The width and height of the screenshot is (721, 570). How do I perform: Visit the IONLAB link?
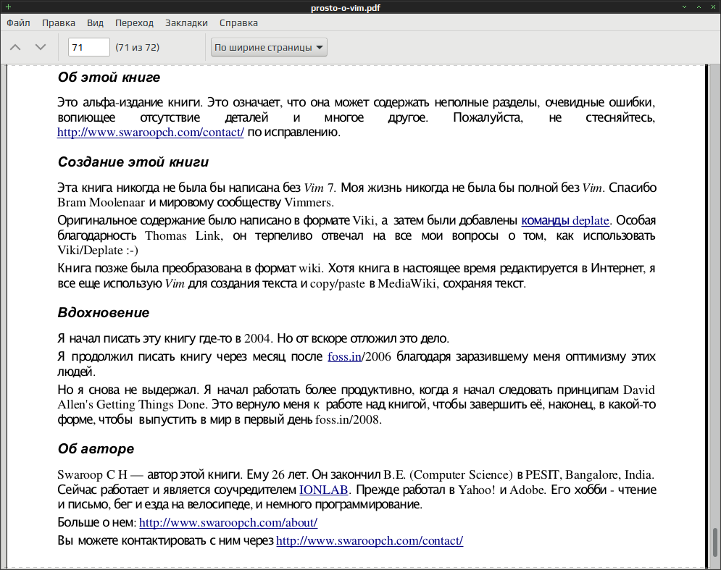324,490
